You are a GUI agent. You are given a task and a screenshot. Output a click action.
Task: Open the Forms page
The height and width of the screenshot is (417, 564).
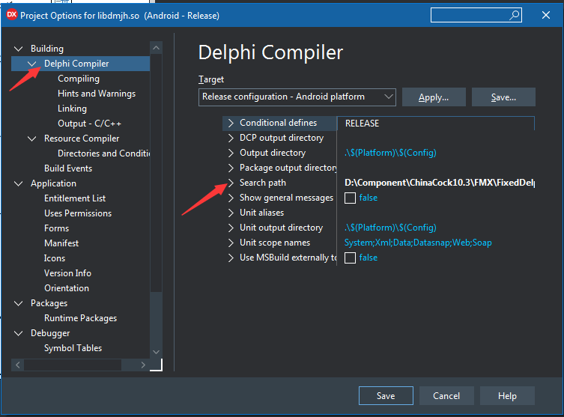click(x=56, y=228)
